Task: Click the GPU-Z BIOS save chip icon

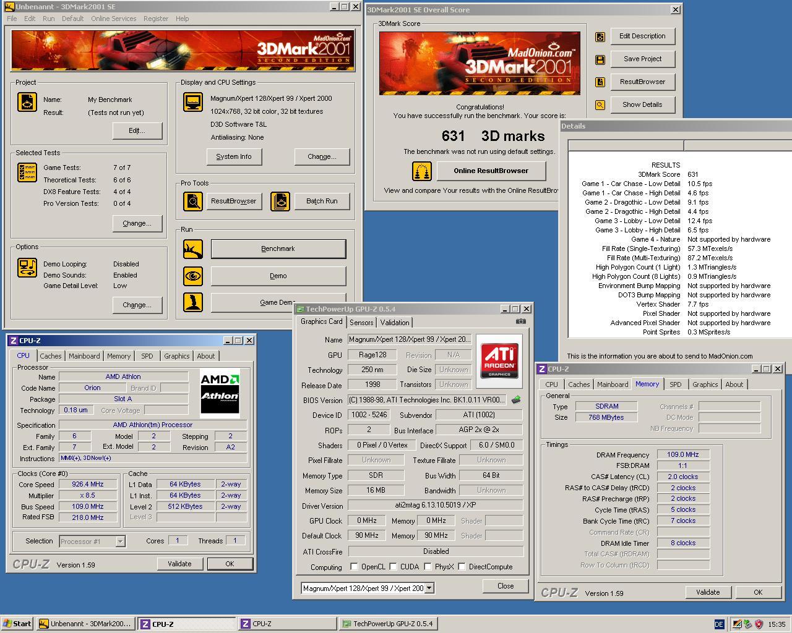Action: point(516,400)
